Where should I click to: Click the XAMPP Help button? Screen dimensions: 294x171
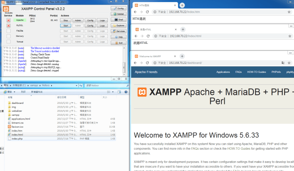click(x=118, y=37)
